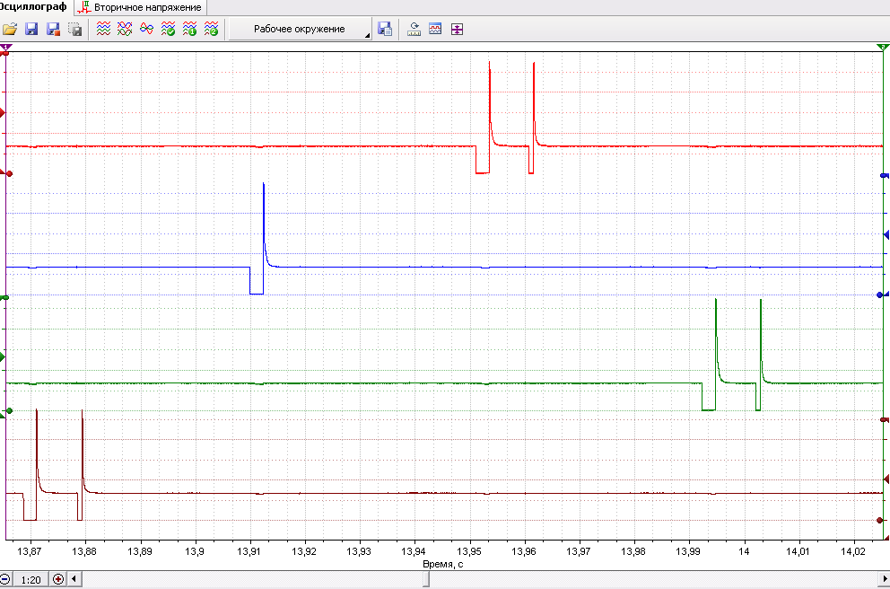Switch to the Вторичное напряжение tab
The height and width of the screenshot is (589, 890).
click(x=141, y=7)
